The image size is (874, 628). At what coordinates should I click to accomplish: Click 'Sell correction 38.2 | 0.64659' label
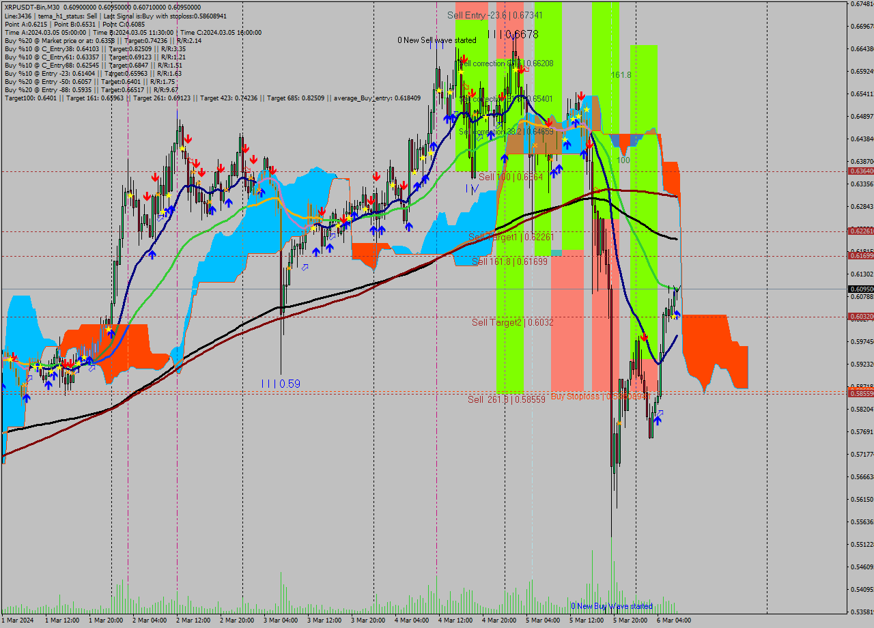pyautogui.click(x=506, y=131)
